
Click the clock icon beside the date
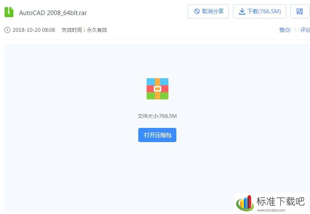tap(7, 30)
